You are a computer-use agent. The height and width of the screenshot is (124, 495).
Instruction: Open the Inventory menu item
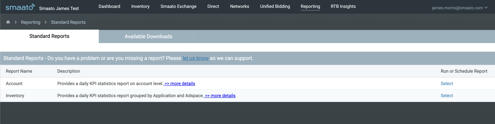click(x=140, y=7)
